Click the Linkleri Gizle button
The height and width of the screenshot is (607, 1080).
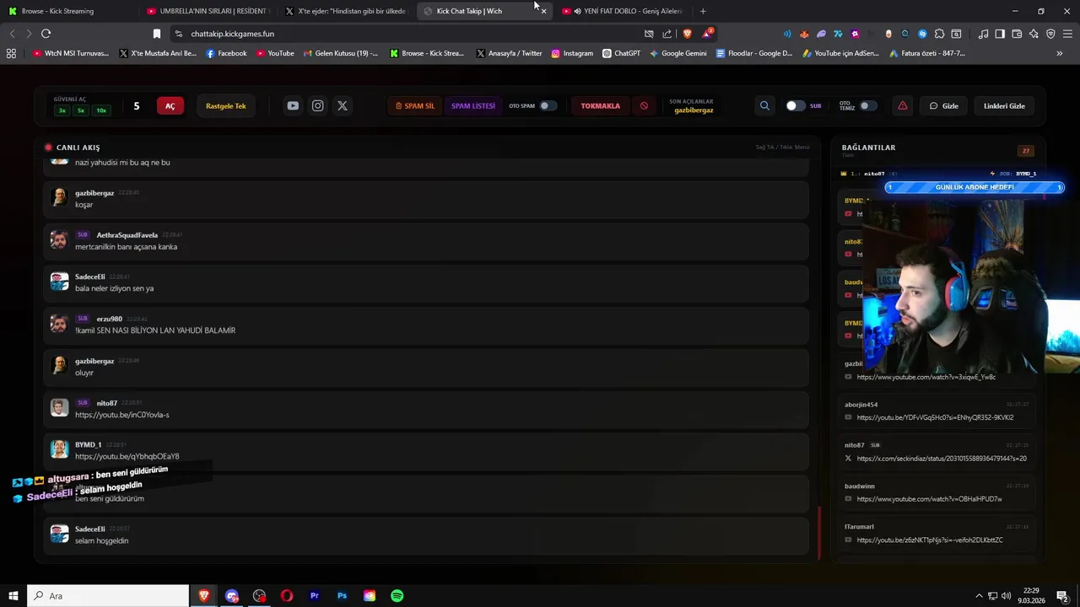(1004, 105)
